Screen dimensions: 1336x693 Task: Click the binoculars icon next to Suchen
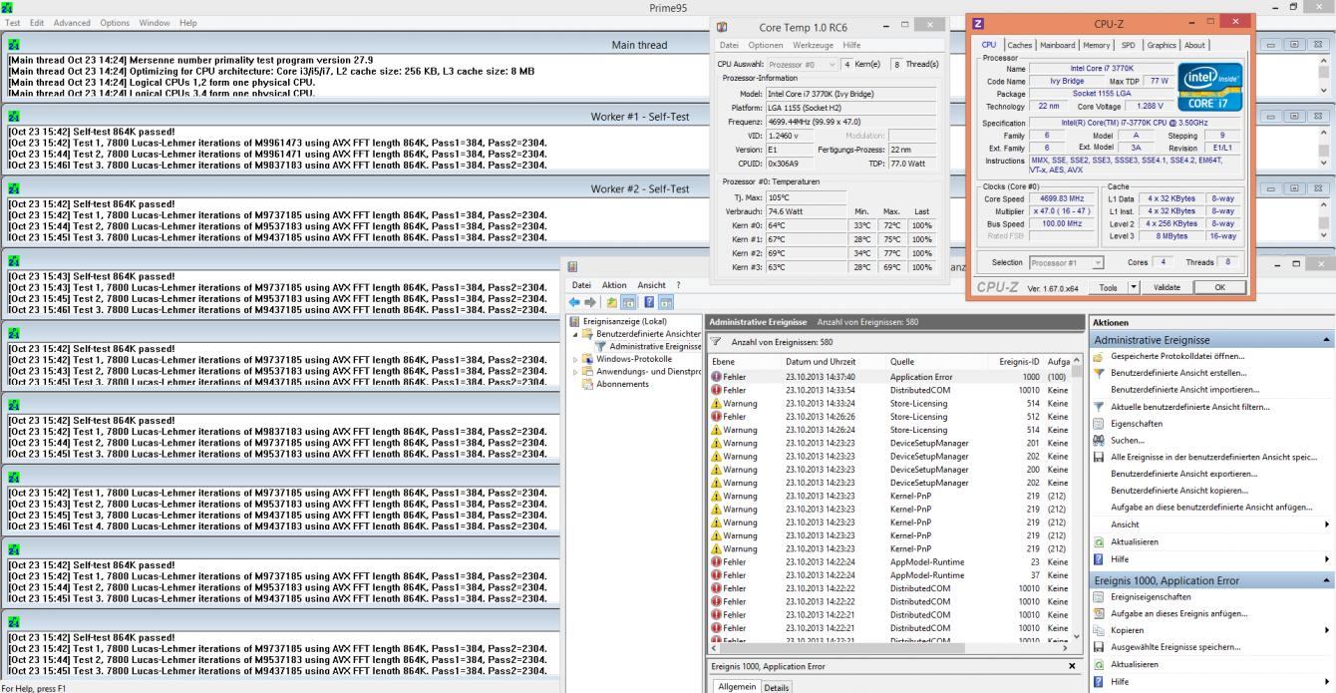click(1098, 440)
